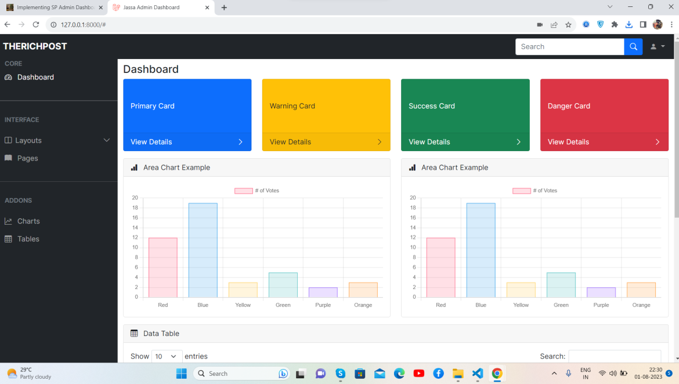Open Pages in the sidebar

tap(27, 158)
